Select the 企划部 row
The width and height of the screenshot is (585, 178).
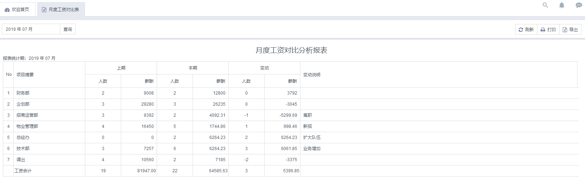pos(23,104)
